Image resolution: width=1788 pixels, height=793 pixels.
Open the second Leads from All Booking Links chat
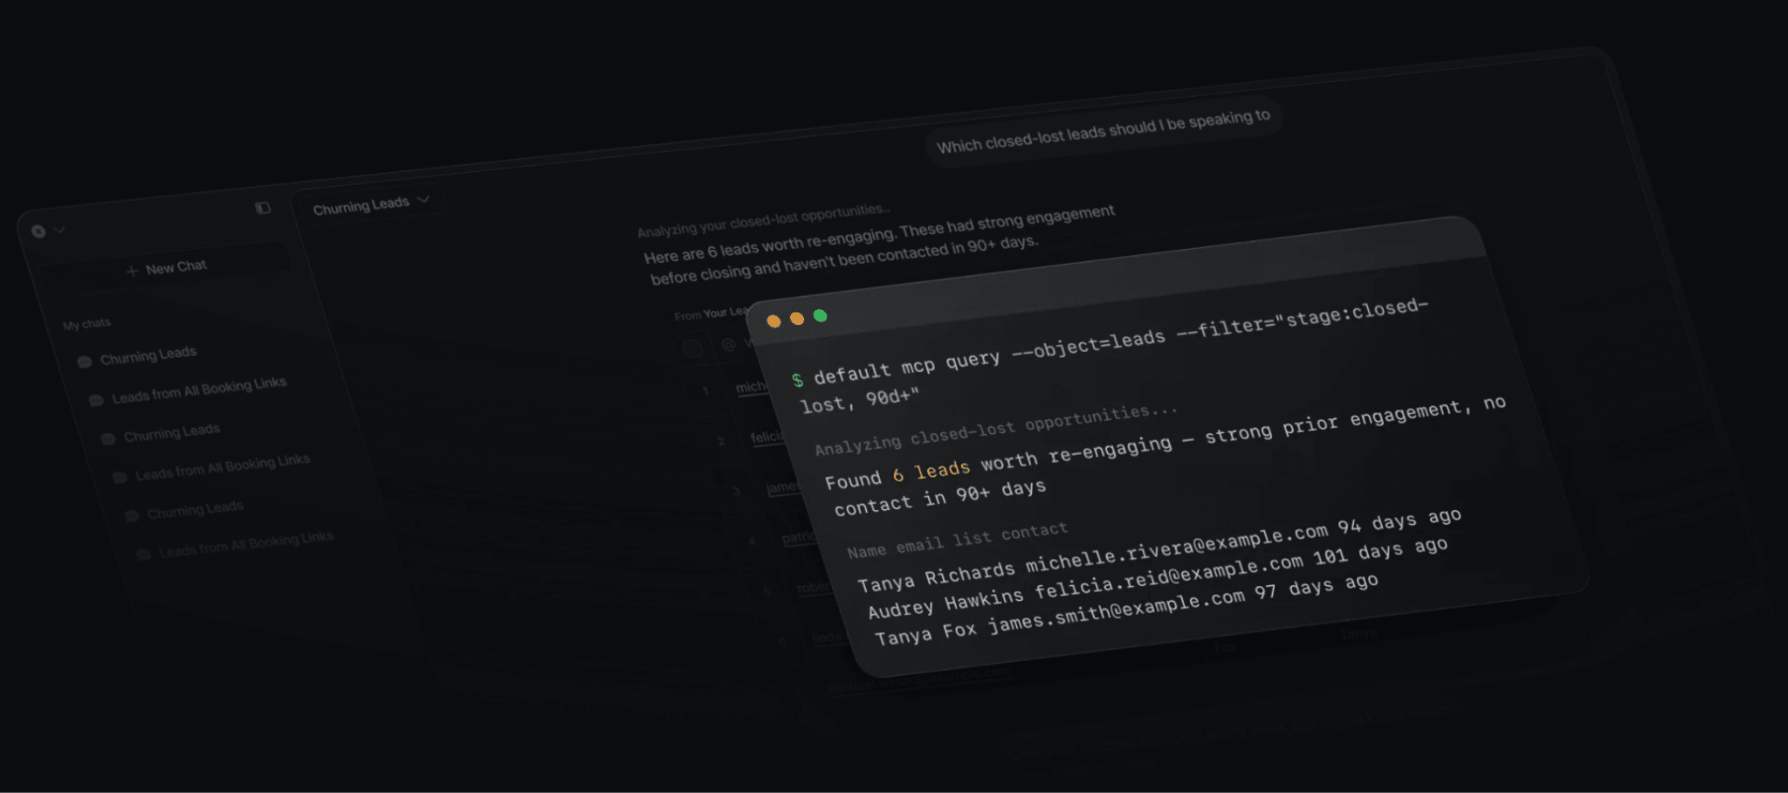click(x=212, y=467)
